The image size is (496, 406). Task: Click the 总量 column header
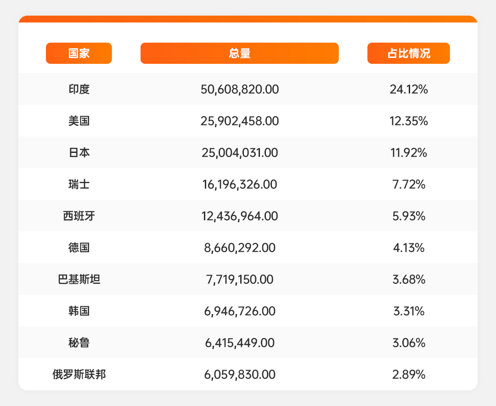click(239, 53)
